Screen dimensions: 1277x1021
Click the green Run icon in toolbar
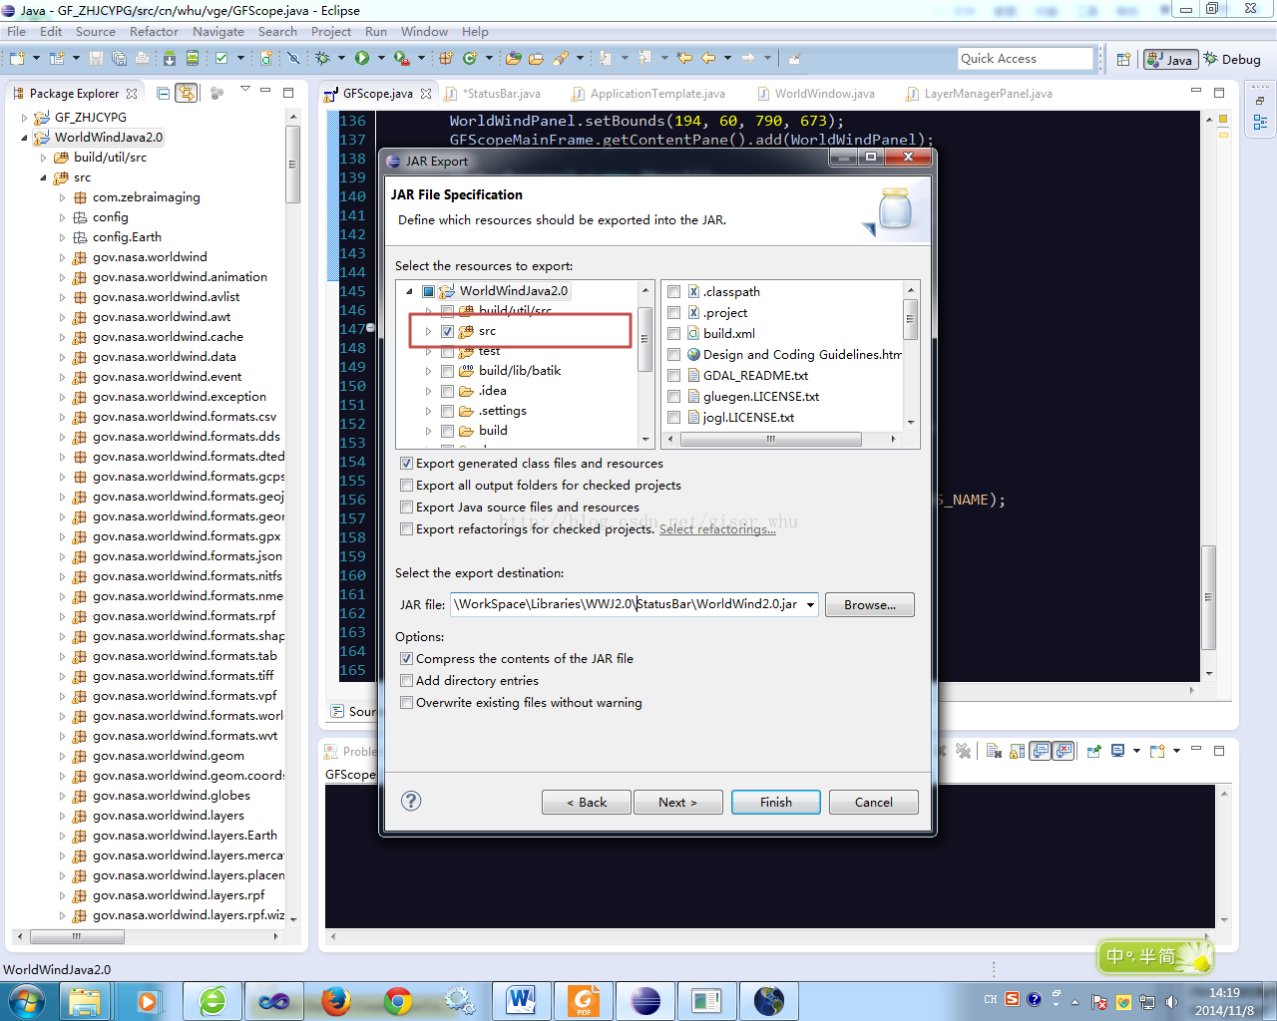click(362, 59)
